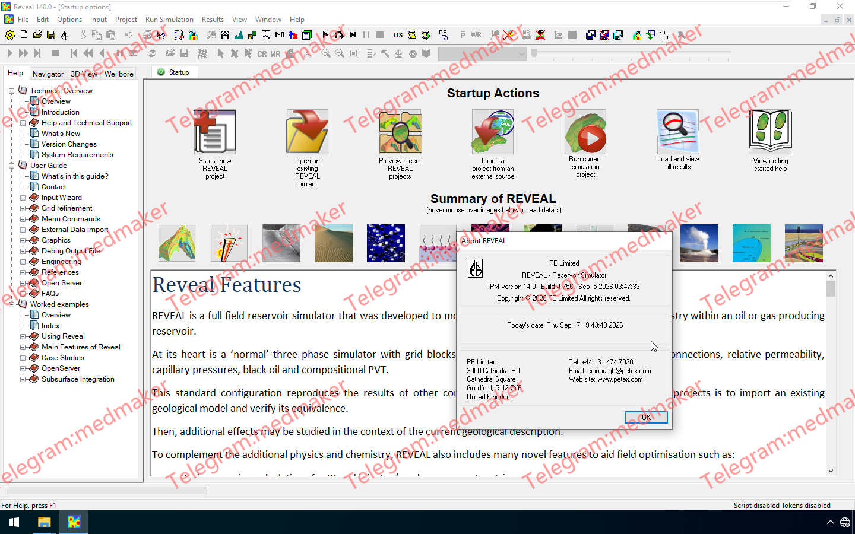Screen dimensions: 855x534
Task: Click the game controller icon in toolbar
Action: coord(225,35)
